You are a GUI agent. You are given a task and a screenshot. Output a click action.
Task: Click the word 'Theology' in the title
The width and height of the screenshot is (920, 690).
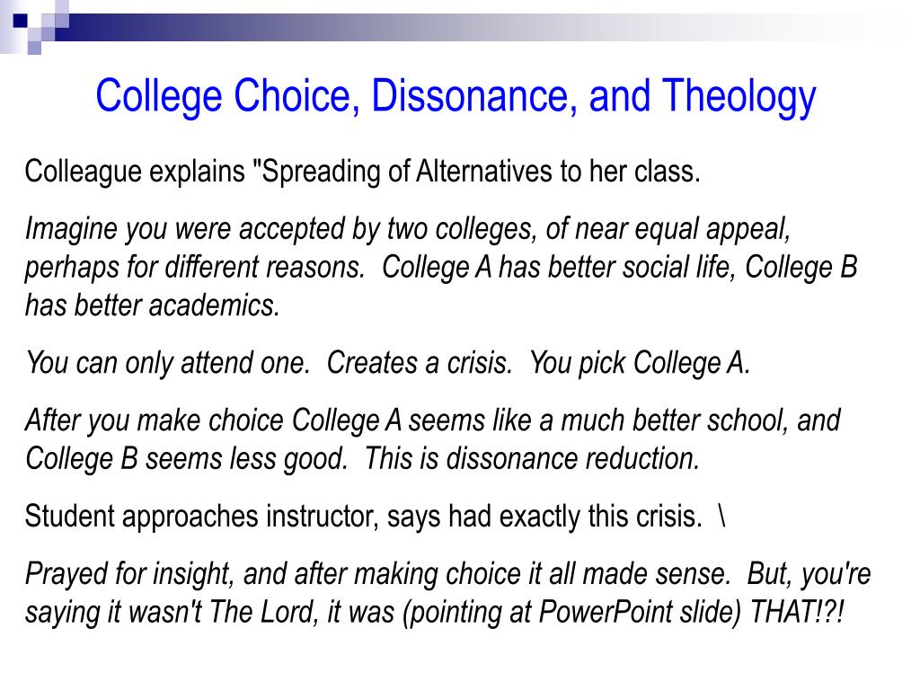click(739, 98)
